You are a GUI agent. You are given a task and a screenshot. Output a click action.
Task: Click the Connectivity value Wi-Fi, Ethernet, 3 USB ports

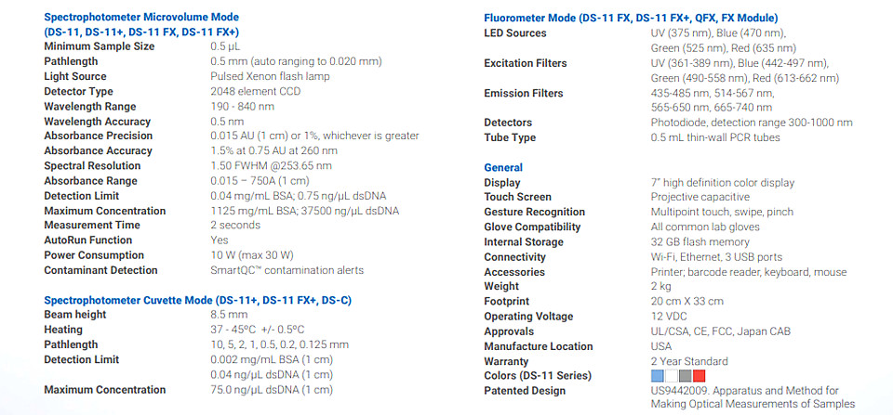pos(716,257)
